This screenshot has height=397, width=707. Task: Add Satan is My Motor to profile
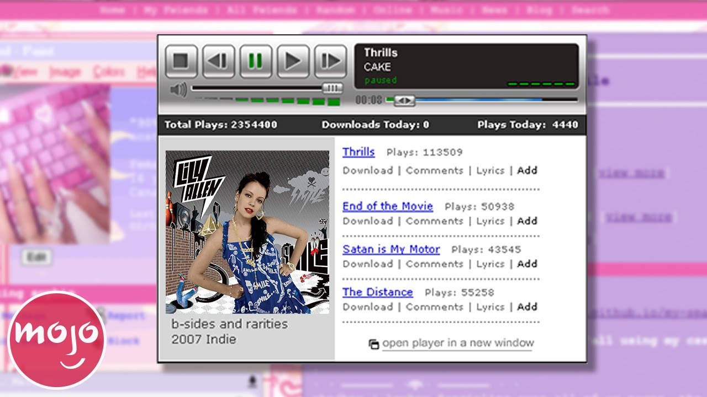point(527,264)
